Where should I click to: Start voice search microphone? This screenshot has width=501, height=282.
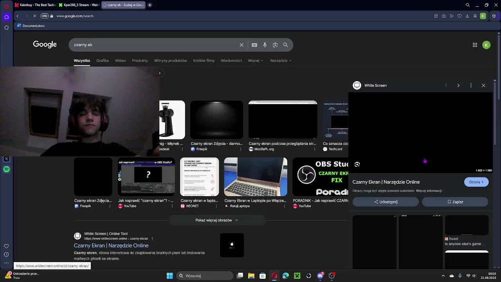265,45
